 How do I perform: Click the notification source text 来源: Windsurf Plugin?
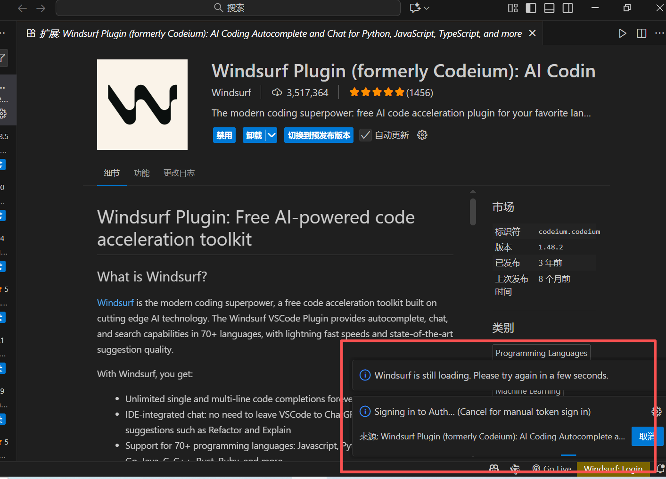pyautogui.click(x=493, y=437)
